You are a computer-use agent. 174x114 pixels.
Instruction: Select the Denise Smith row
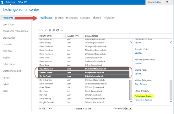coord(84,76)
